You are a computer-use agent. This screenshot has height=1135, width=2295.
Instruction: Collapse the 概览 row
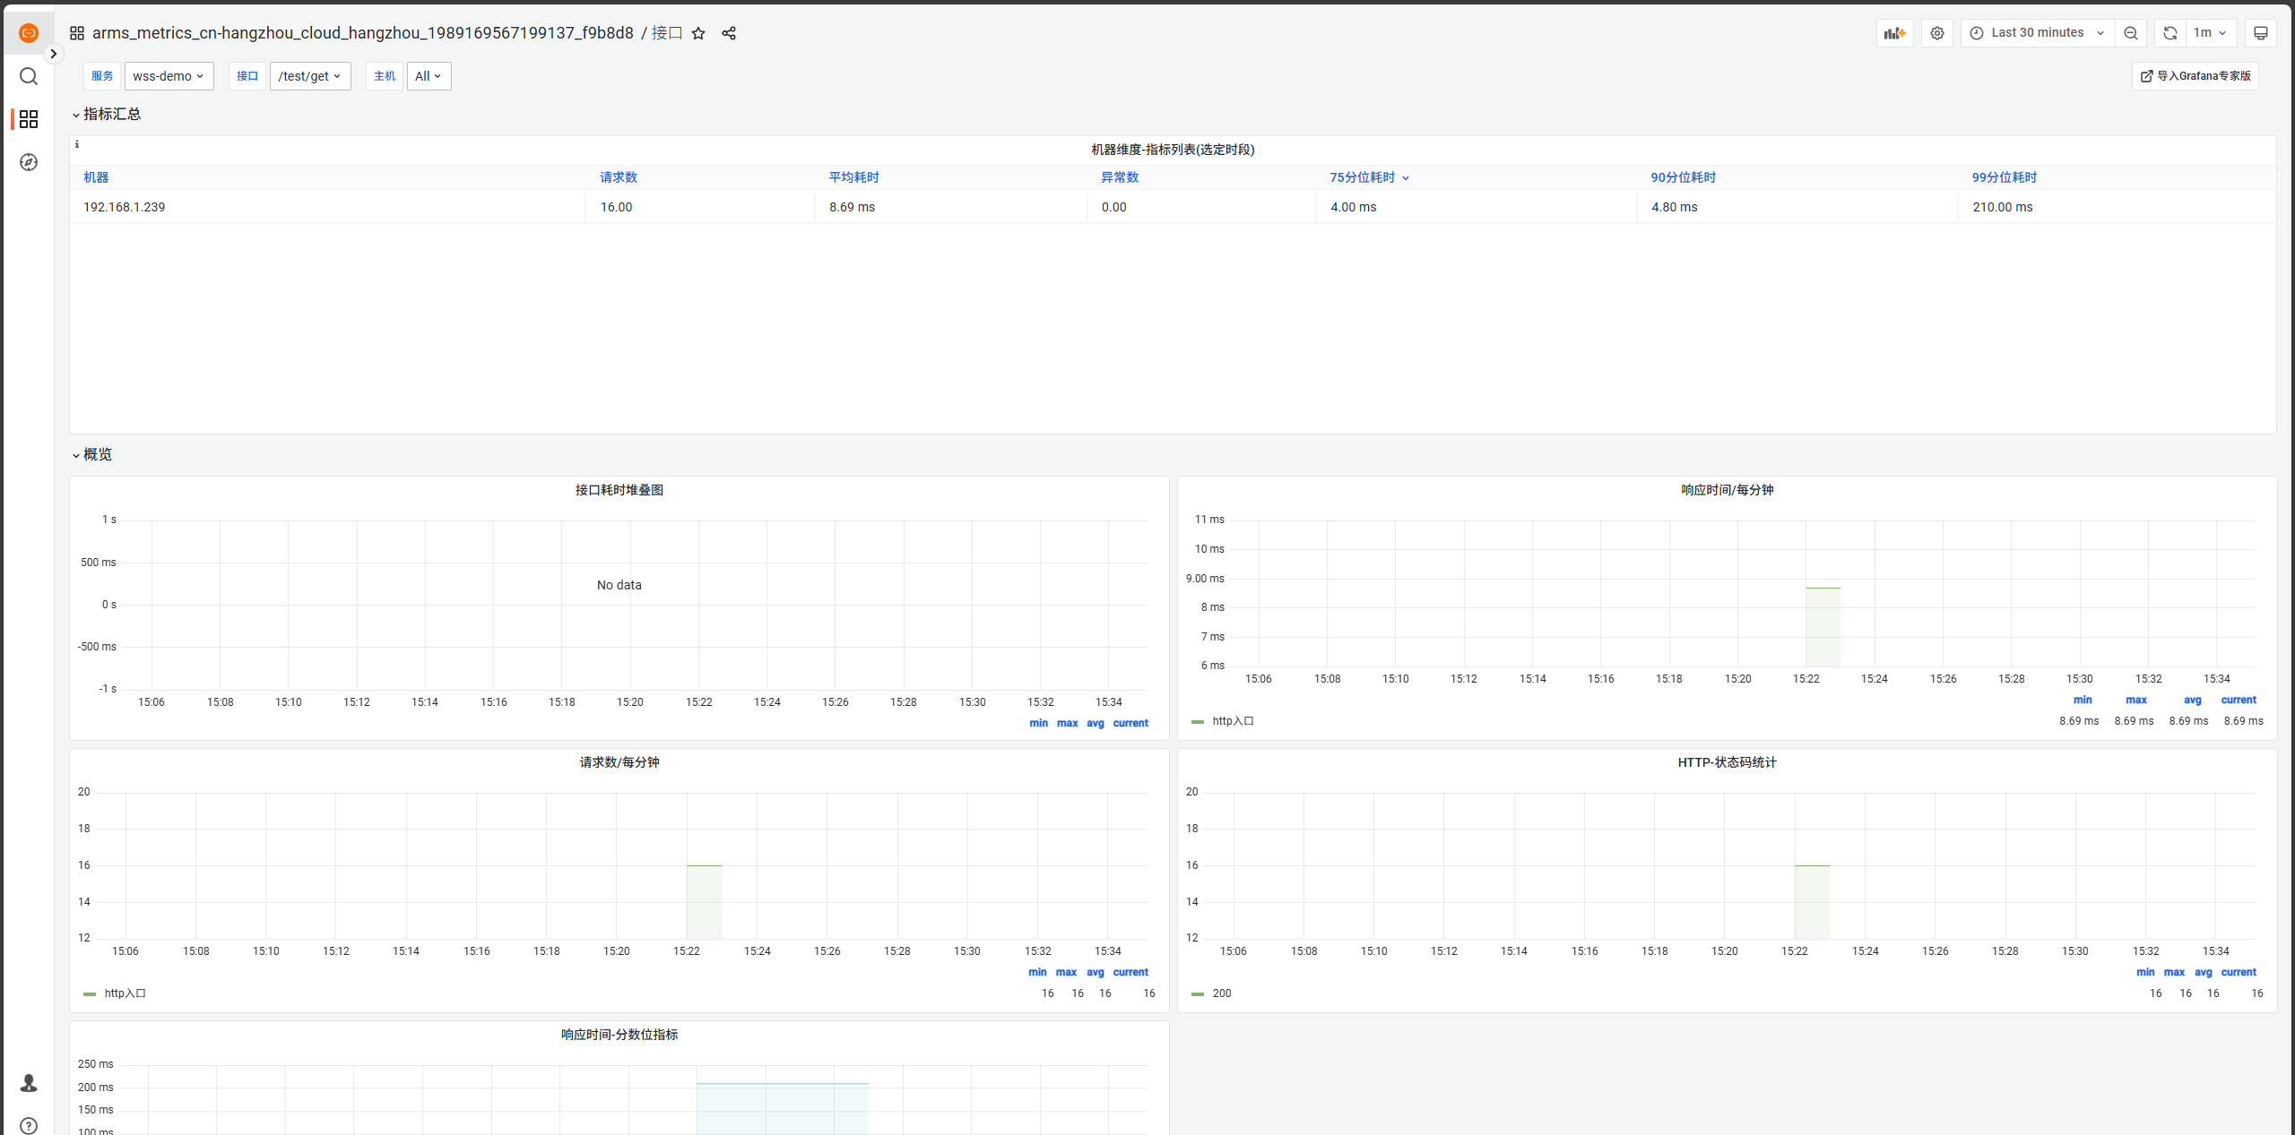click(97, 454)
